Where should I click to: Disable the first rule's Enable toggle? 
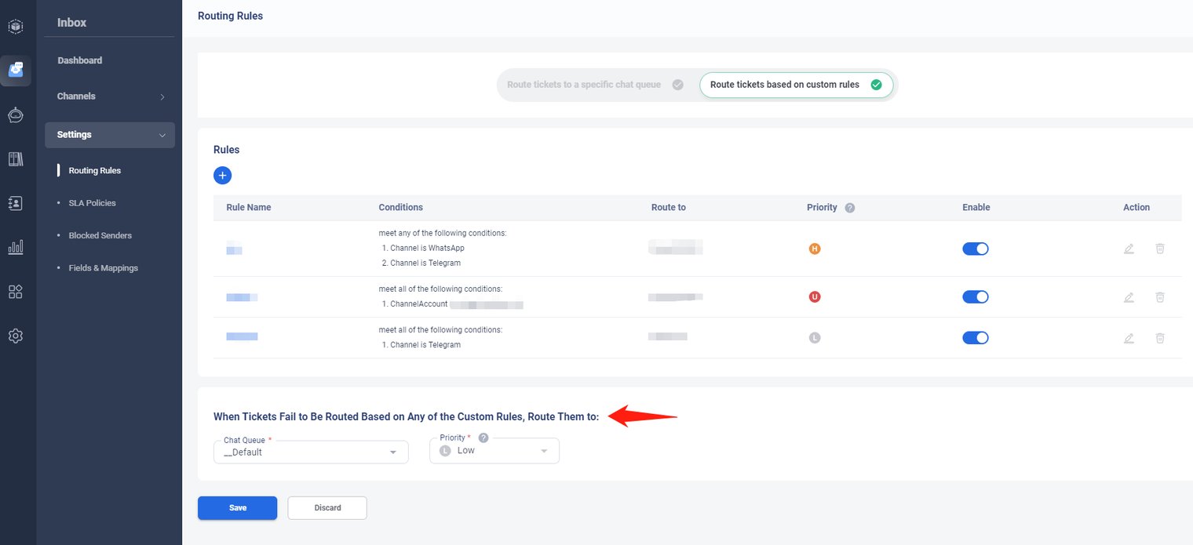975,249
